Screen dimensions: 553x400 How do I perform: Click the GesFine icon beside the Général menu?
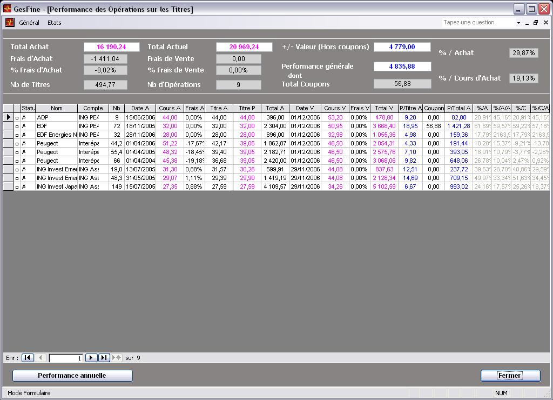[10, 22]
